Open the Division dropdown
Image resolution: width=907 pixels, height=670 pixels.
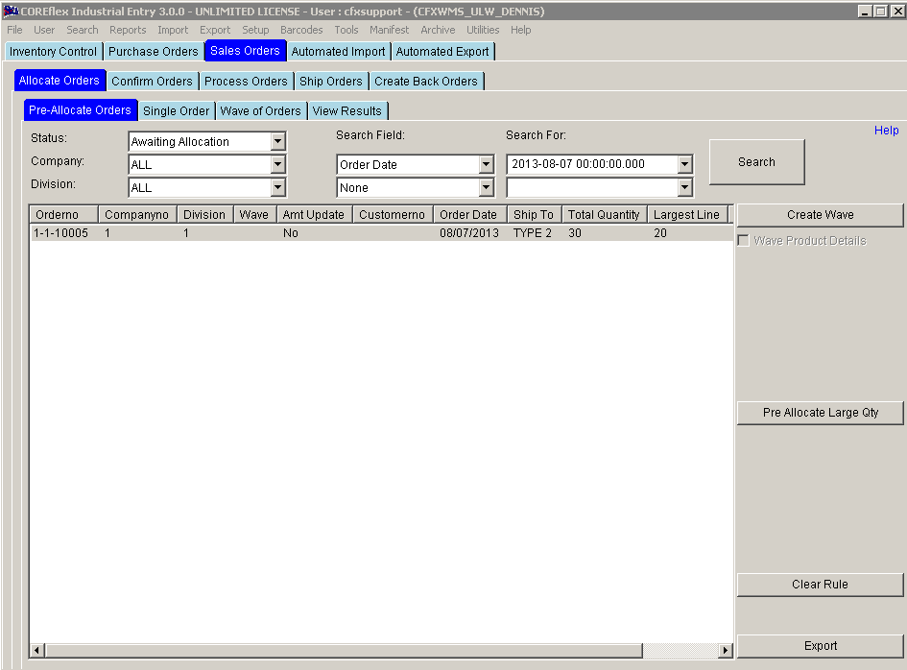278,187
